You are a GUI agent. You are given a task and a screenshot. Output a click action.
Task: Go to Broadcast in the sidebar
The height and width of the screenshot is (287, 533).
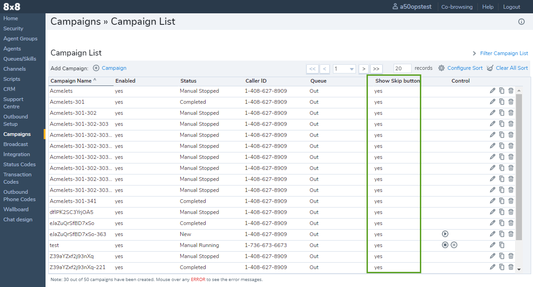tap(16, 144)
